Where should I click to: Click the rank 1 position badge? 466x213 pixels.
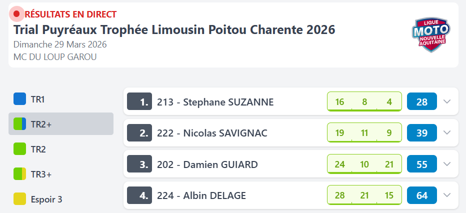139,102
